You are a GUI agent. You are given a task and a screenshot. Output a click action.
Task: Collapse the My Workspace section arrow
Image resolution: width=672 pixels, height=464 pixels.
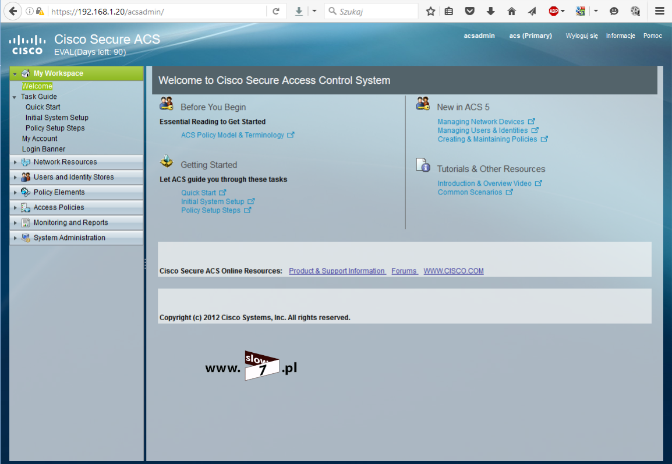[15, 74]
